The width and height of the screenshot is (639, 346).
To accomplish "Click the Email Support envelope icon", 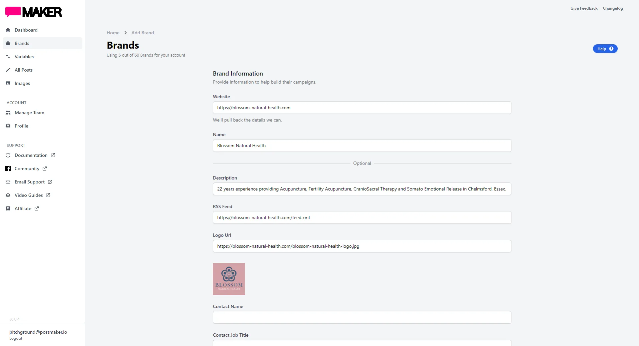I will pyautogui.click(x=8, y=182).
